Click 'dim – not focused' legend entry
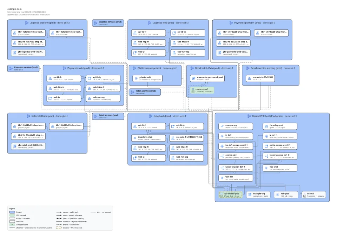This screenshot has width=337, height=238. point(101,212)
